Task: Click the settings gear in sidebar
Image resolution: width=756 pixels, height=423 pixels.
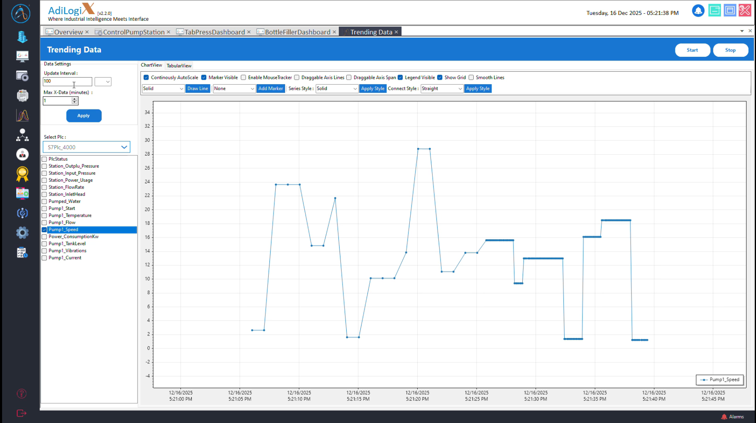Action: pyautogui.click(x=22, y=233)
